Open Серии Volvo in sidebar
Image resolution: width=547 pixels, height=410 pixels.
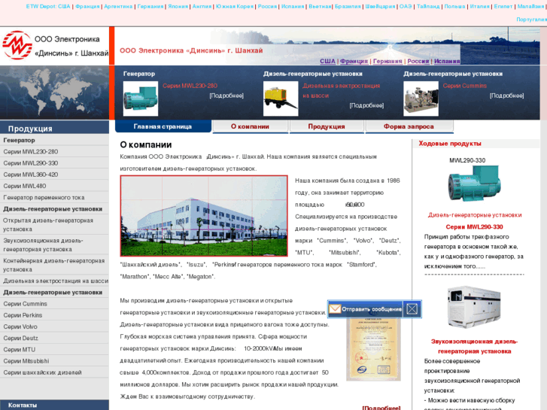click(20, 326)
